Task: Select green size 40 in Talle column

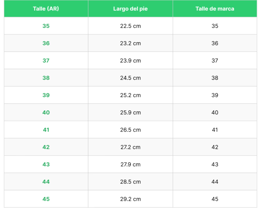Action: click(x=46, y=112)
